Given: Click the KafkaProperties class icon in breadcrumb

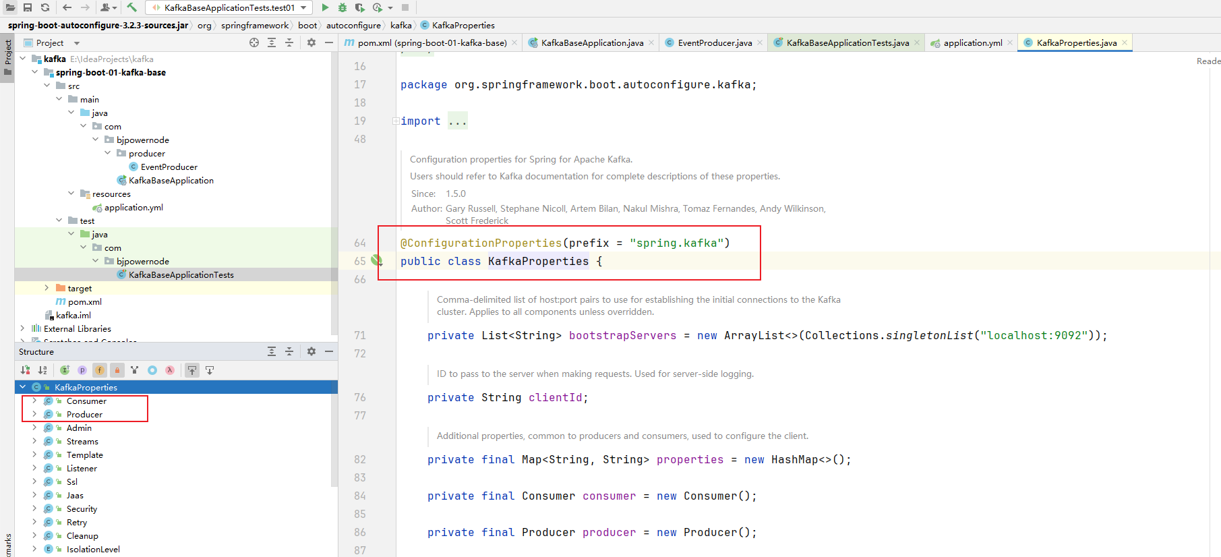Looking at the screenshot, I should coord(425,25).
